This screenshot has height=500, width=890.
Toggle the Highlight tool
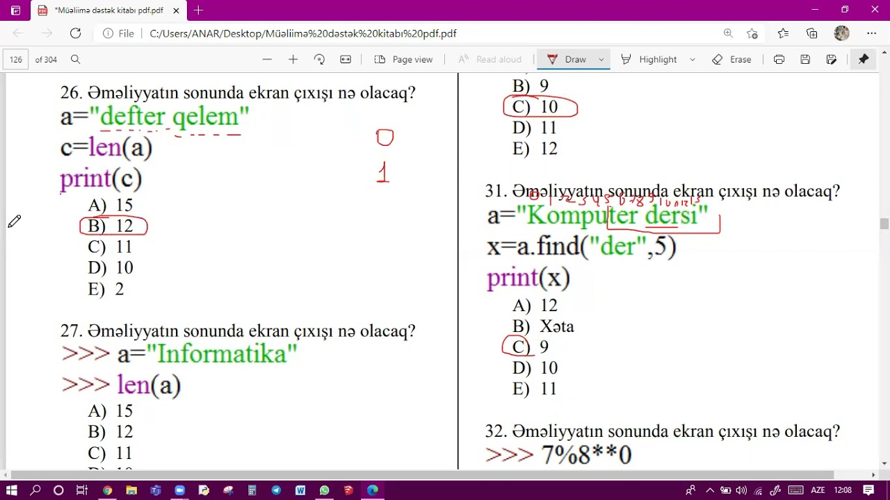tap(649, 60)
